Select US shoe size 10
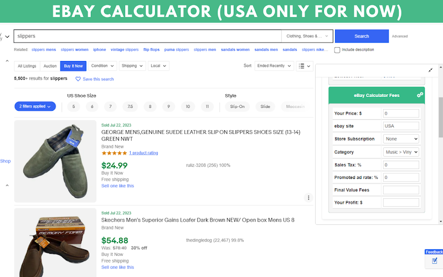 click(x=188, y=106)
